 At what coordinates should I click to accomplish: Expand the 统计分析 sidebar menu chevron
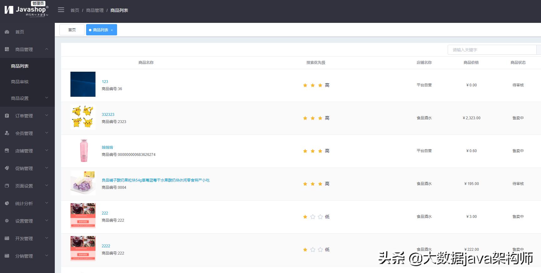[47, 203]
